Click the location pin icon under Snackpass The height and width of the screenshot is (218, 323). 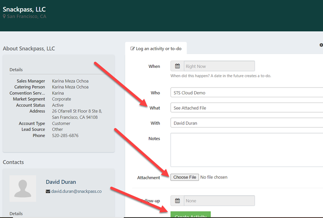4,17
